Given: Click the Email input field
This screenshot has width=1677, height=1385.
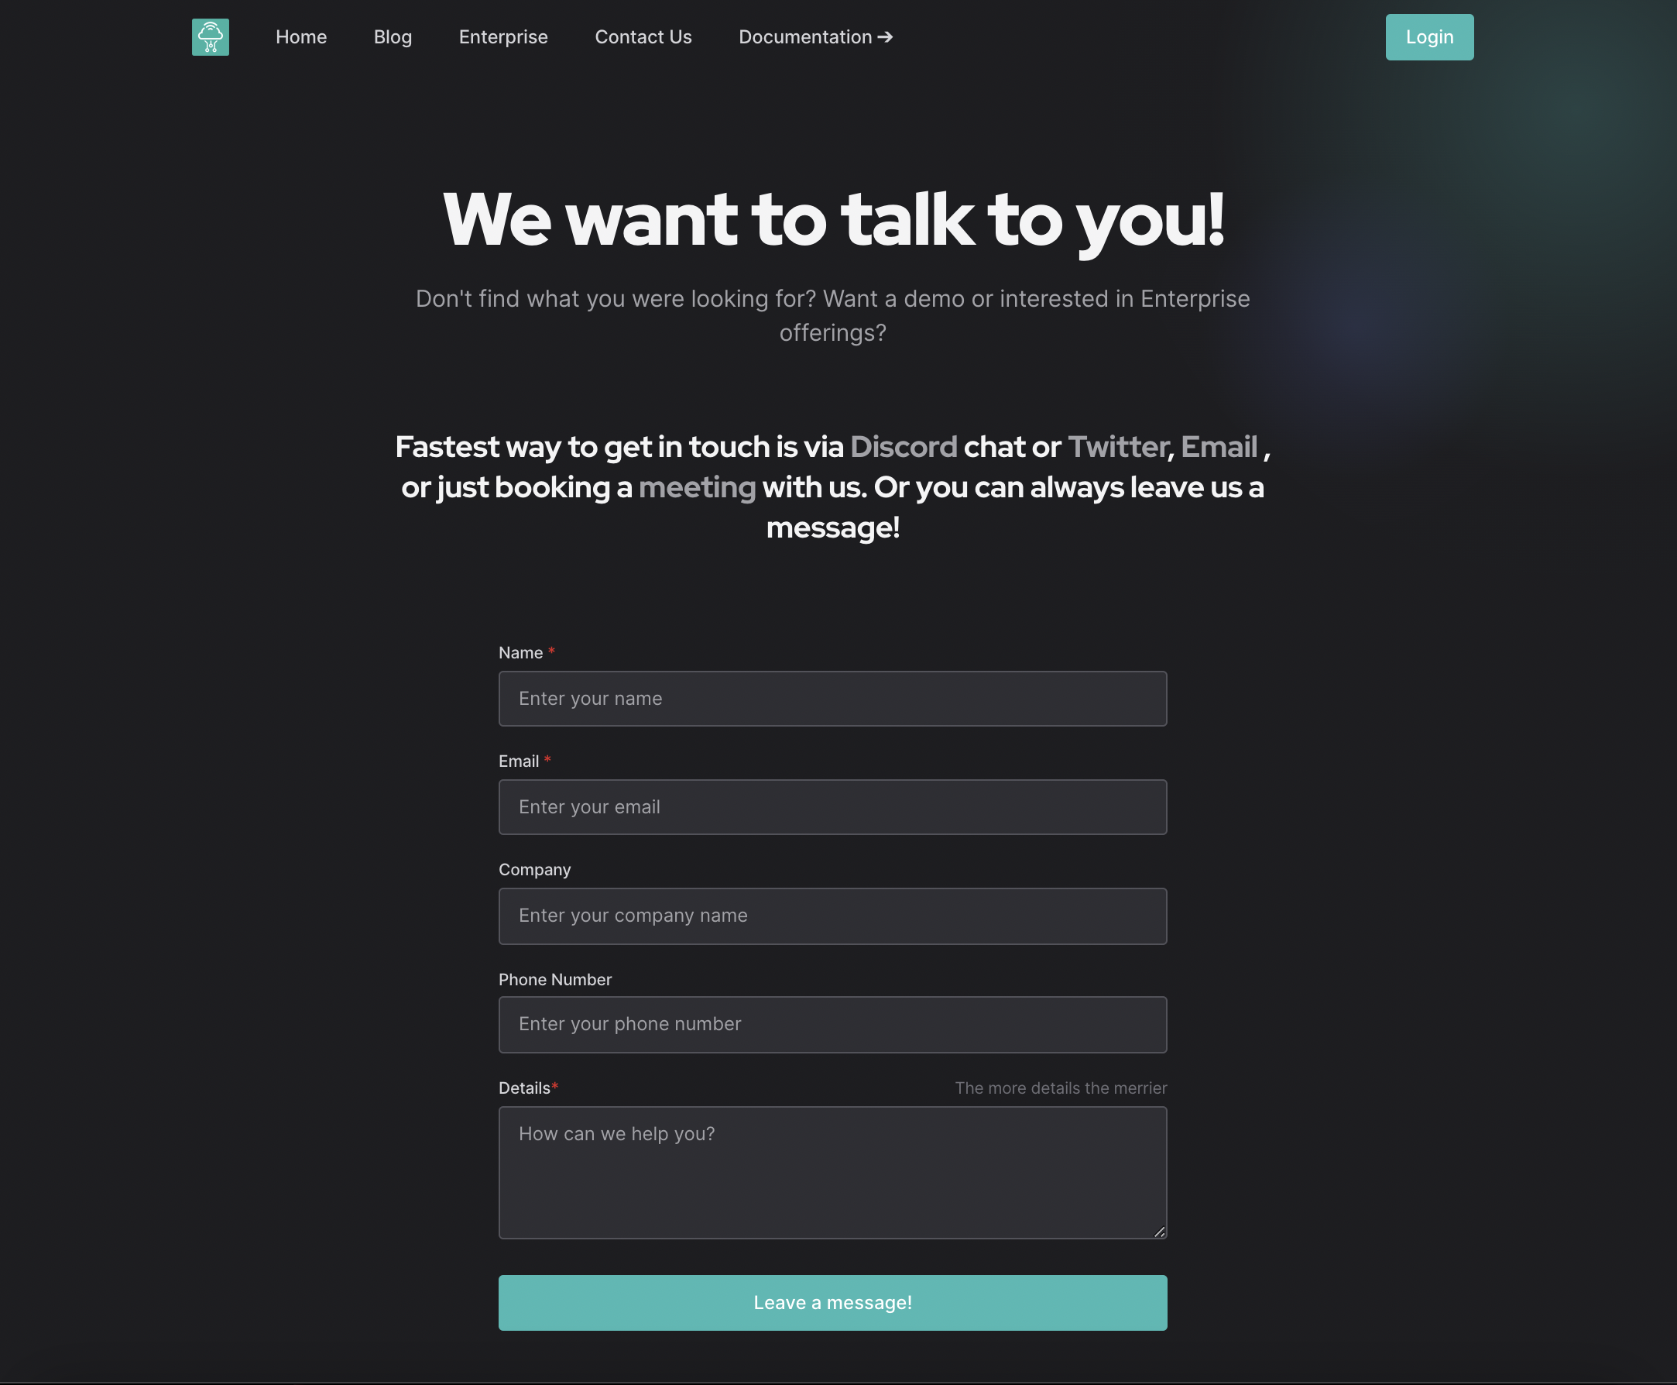Looking at the screenshot, I should 833,807.
